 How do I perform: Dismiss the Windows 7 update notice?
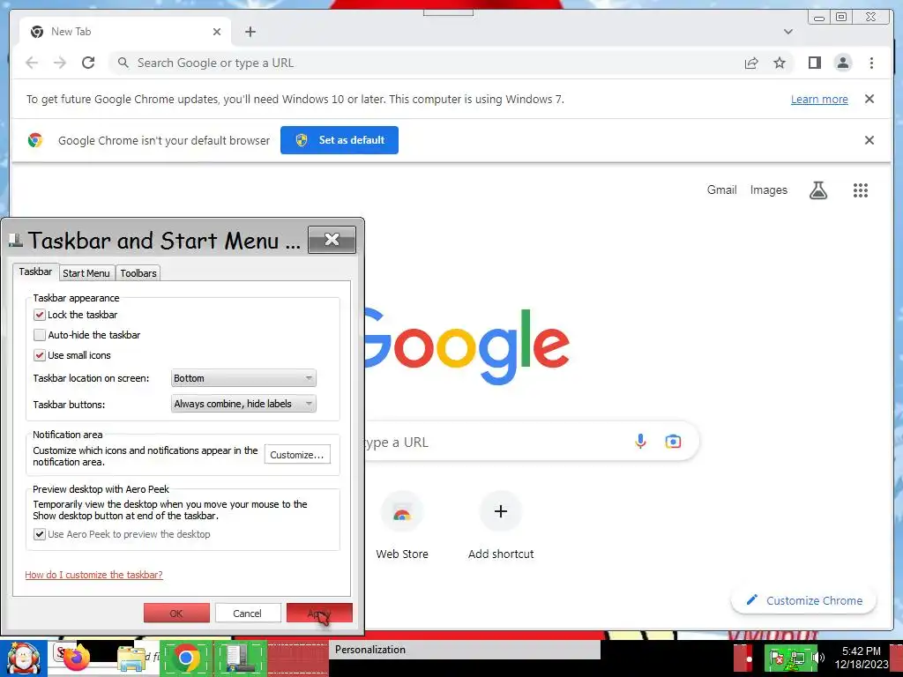click(x=869, y=99)
